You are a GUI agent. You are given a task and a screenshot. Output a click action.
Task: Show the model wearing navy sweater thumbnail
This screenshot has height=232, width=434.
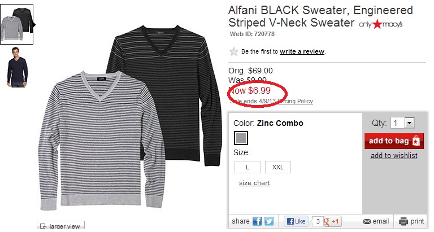17,67
